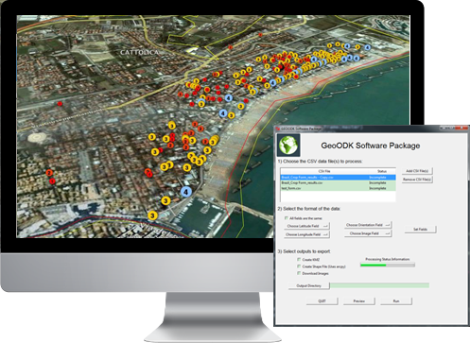Screen dimensions: 470x343
Task: Click the Run button
Action: pos(396,301)
